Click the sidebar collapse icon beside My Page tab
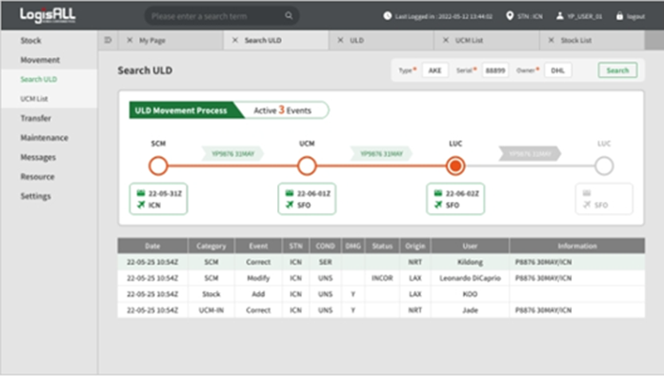 tap(108, 40)
